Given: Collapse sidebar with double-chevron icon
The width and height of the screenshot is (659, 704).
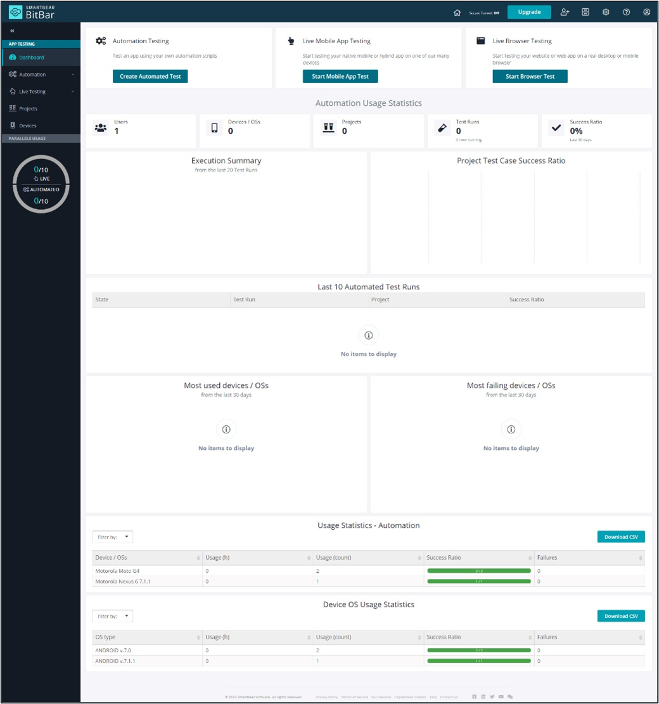Looking at the screenshot, I should tap(13, 30).
